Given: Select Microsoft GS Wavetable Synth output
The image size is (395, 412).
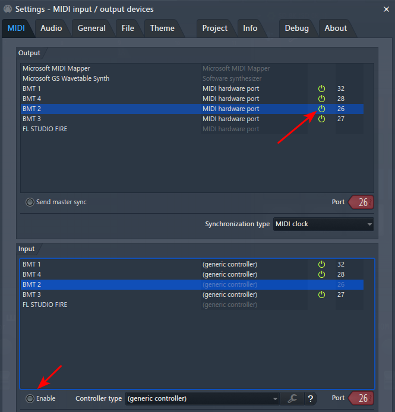Looking at the screenshot, I should 66,78.
